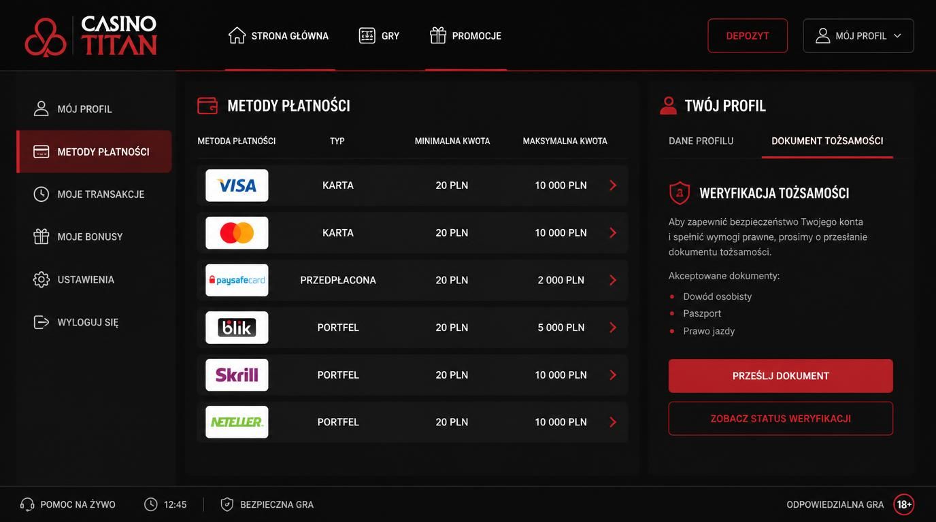Click the home icon beside Strona Główna
The height and width of the screenshot is (522, 936).
(x=237, y=35)
